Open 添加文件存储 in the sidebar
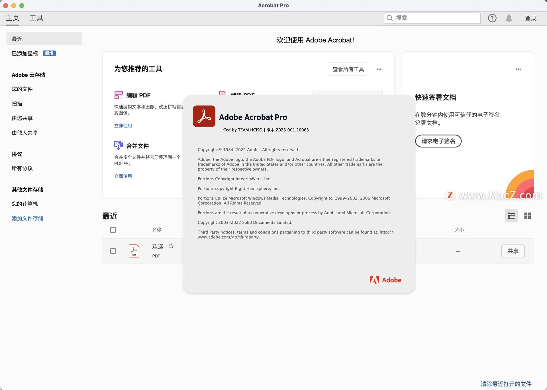 tap(27, 218)
